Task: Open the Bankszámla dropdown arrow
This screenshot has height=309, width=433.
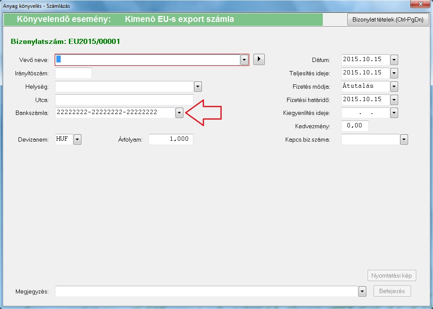Action: (179, 113)
